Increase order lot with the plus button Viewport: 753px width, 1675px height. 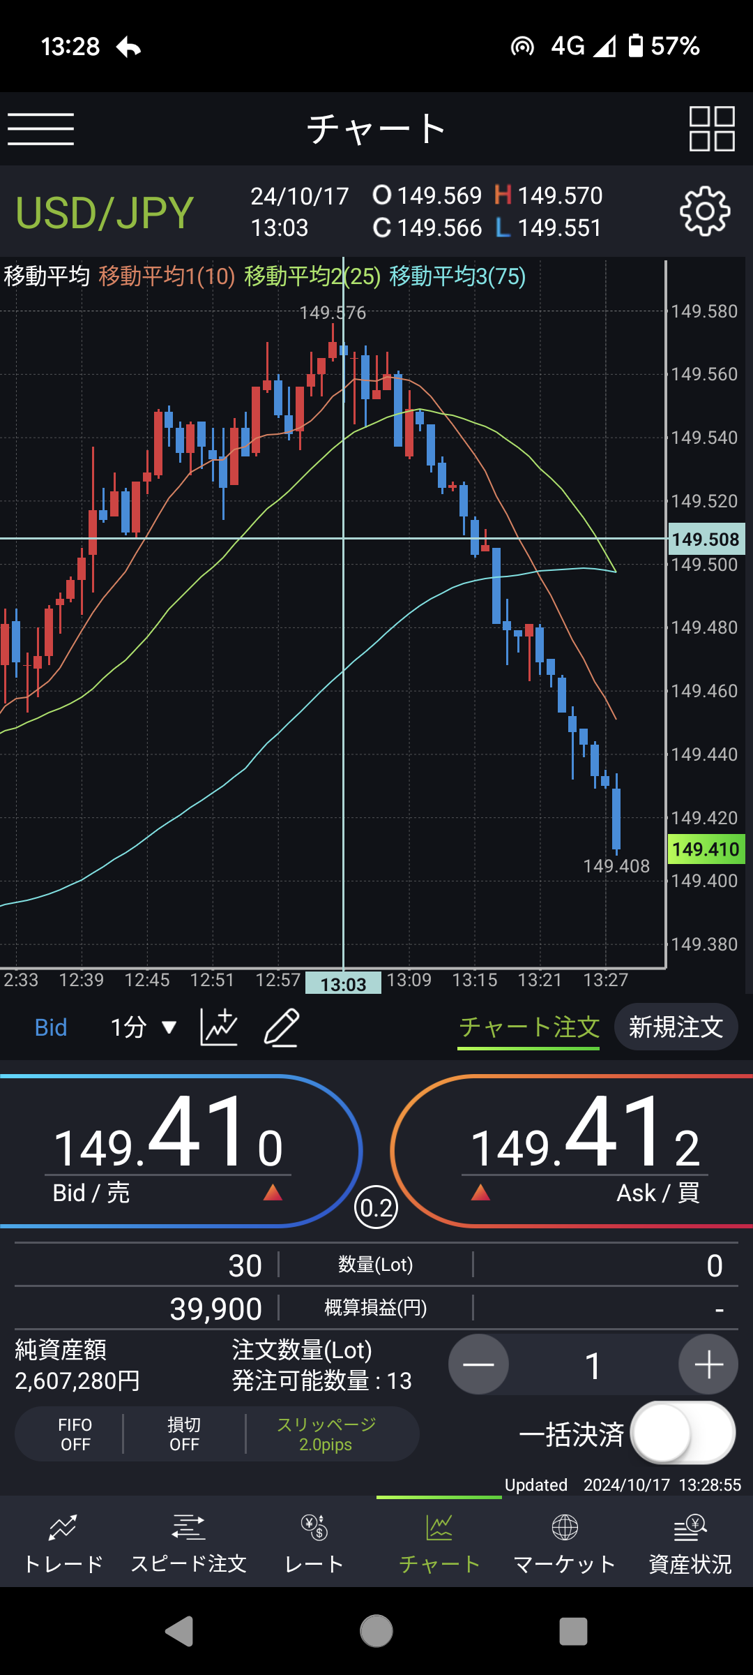(708, 1364)
